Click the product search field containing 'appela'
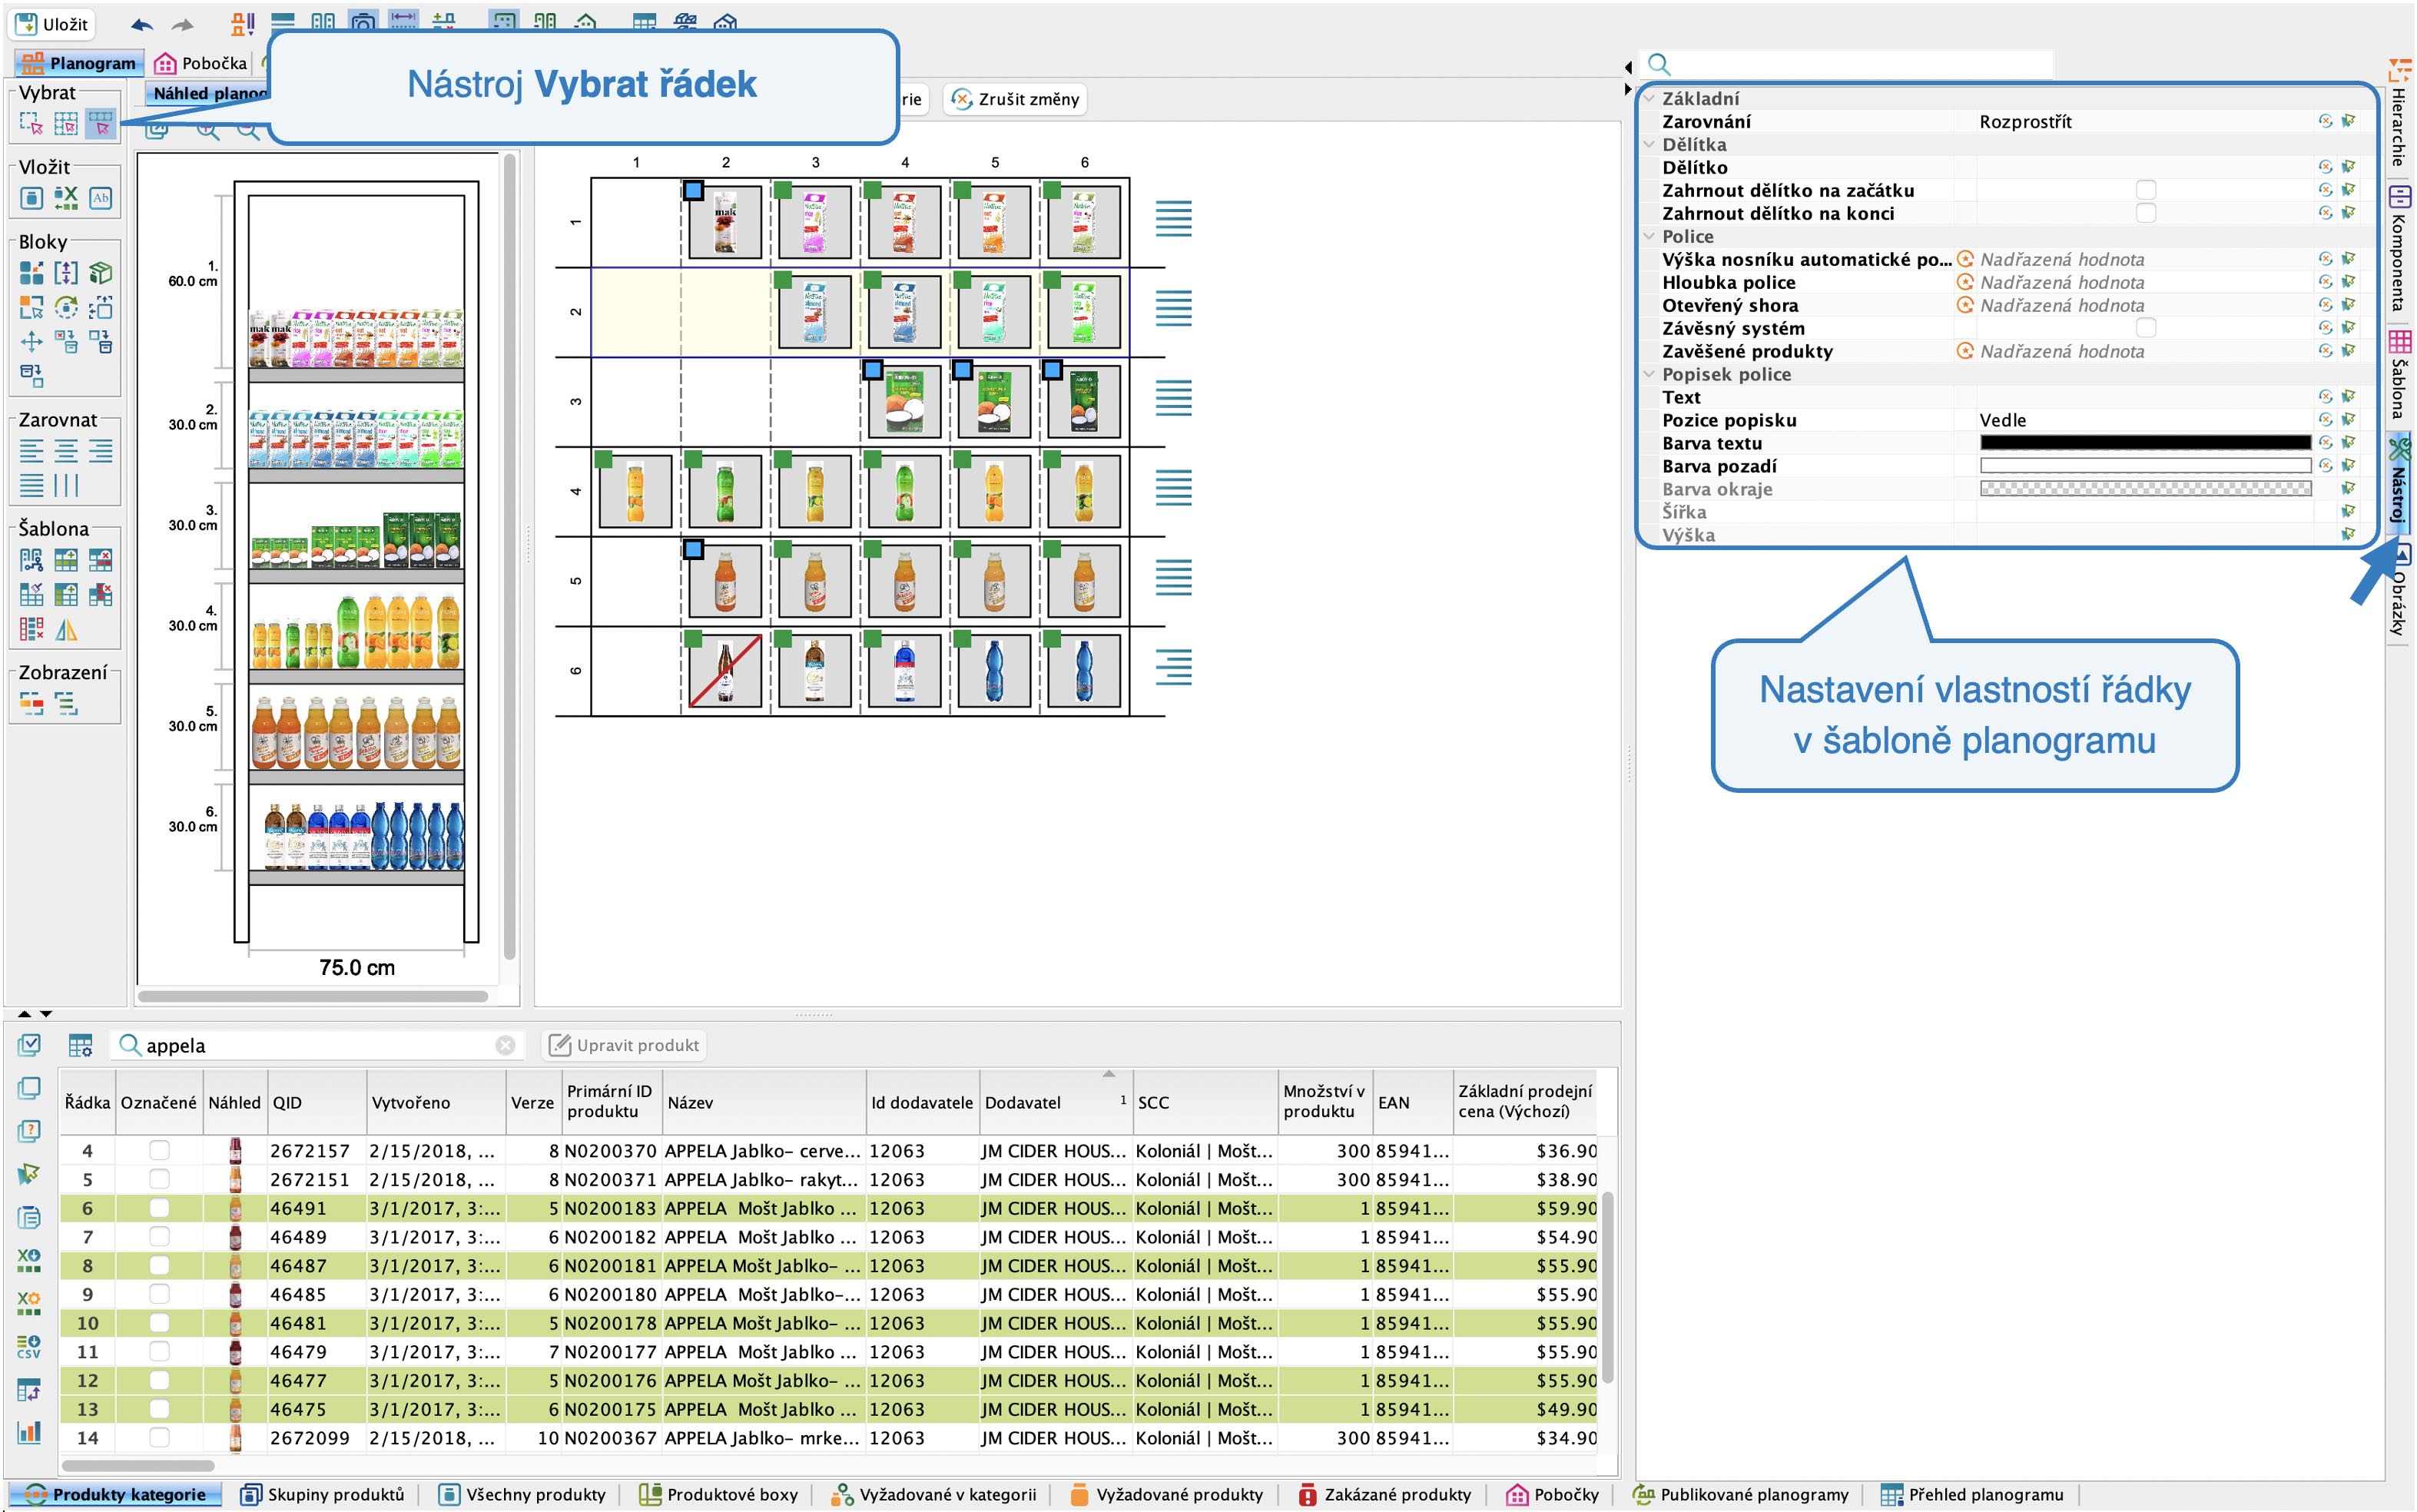2417x1512 pixels. 316,1045
